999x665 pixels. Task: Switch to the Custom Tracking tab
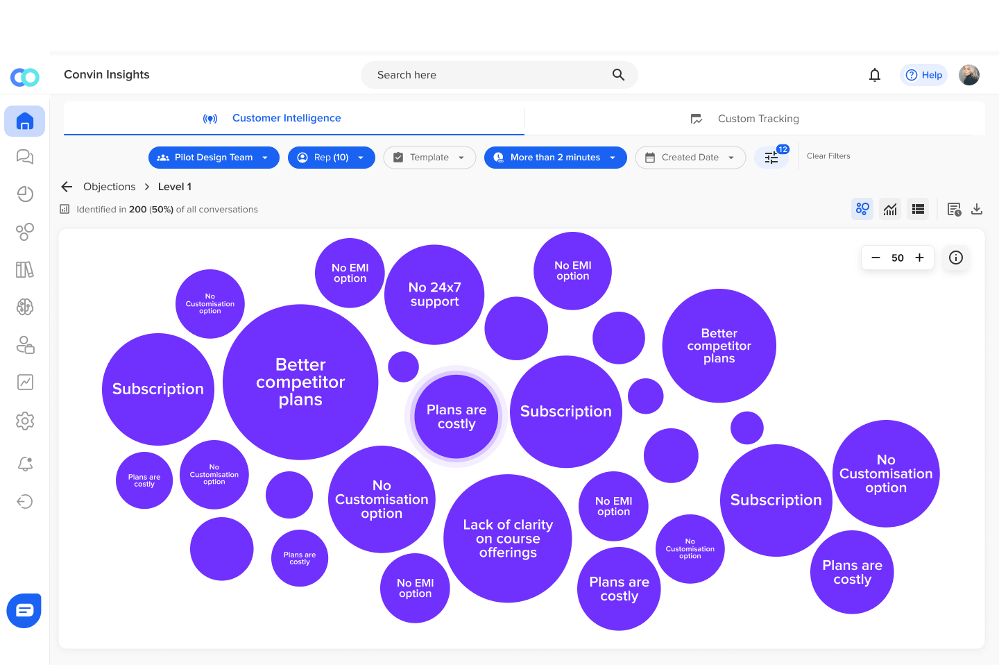[758, 118]
